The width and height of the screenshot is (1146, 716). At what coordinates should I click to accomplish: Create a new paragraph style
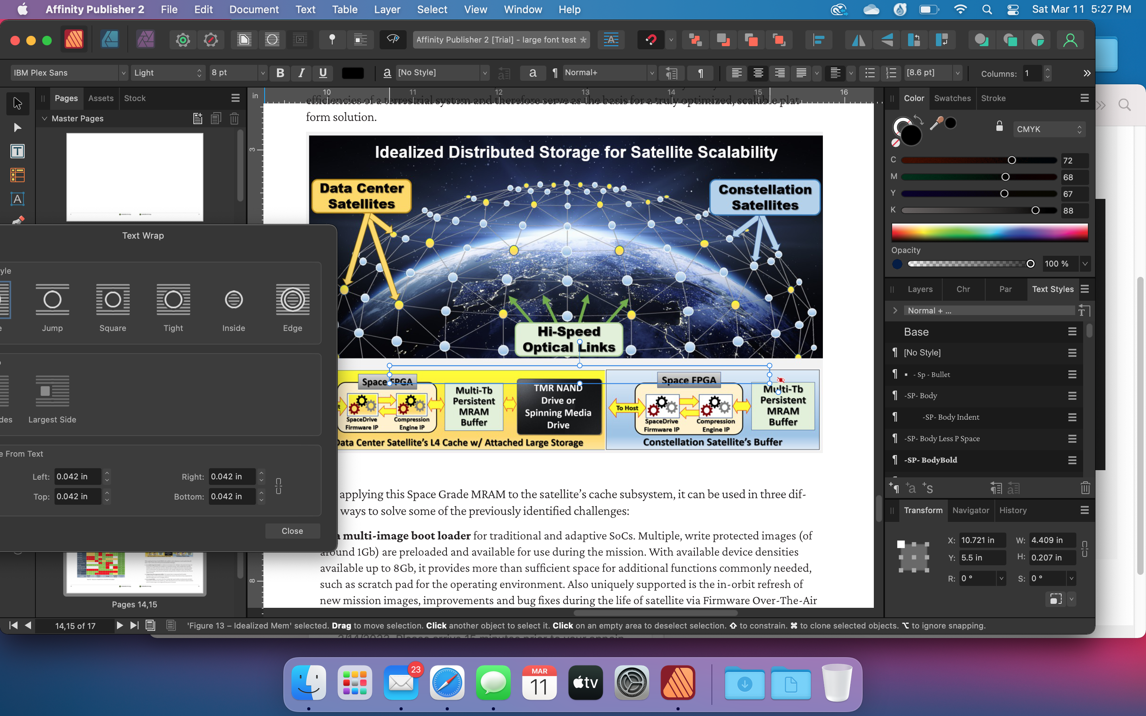[x=894, y=488]
